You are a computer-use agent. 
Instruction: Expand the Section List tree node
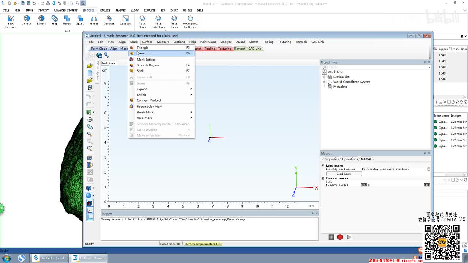(x=324, y=77)
